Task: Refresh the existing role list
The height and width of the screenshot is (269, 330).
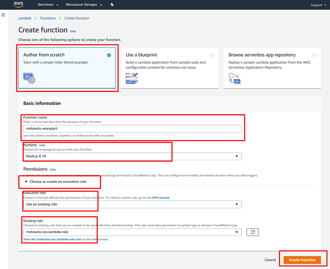Action: 252,232
